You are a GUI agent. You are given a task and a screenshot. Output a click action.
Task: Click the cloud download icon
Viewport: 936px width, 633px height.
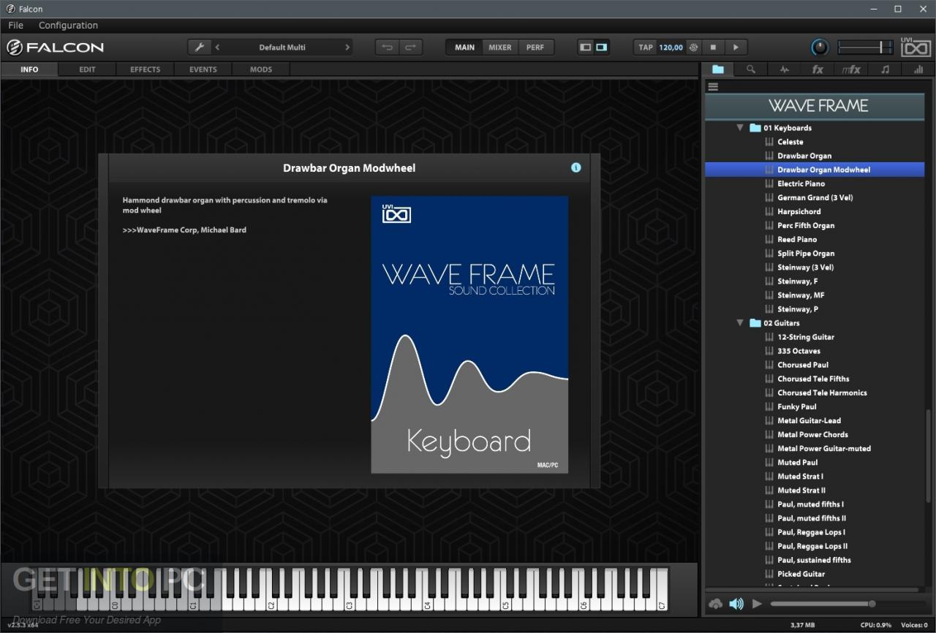tap(716, 604)
